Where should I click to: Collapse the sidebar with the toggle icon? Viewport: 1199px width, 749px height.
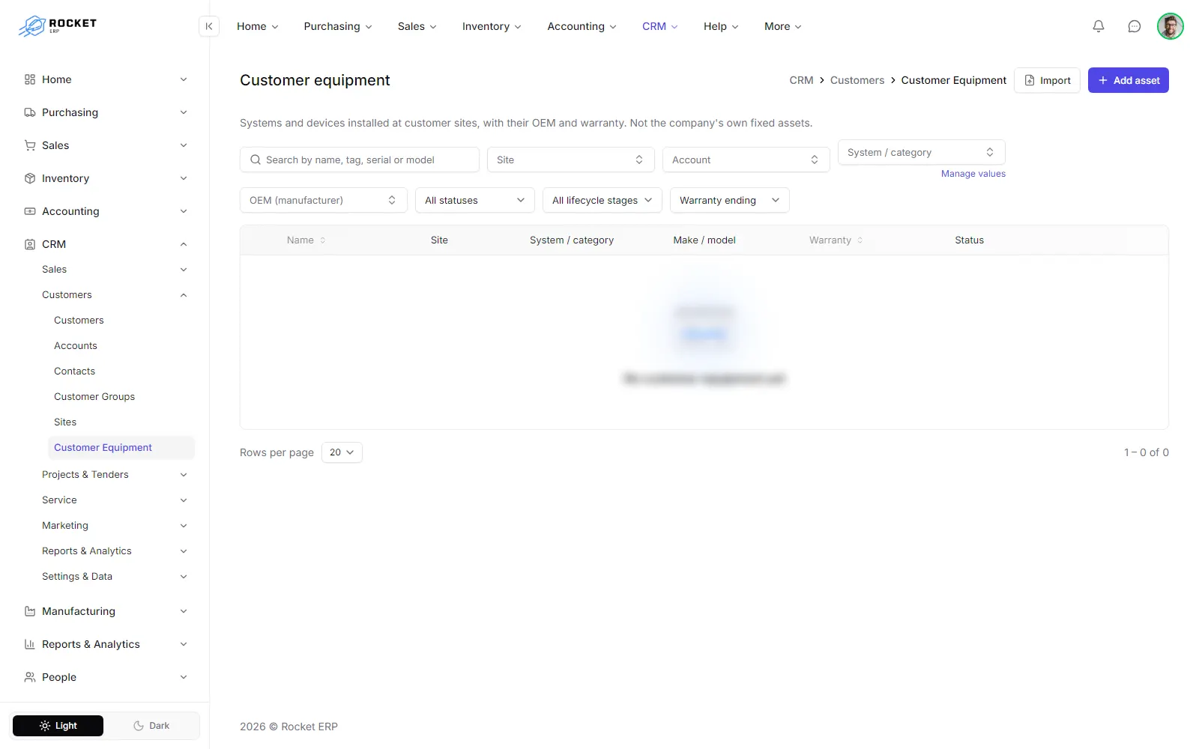click(209, 26)
